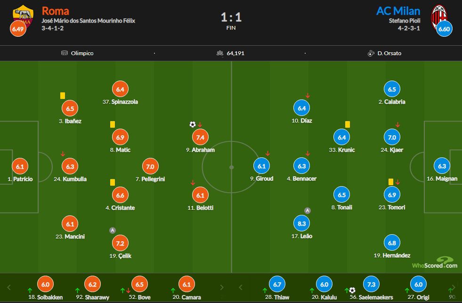Click the assist badge above Çelik
Screen dimensions: 462x303
click(112, 230)
